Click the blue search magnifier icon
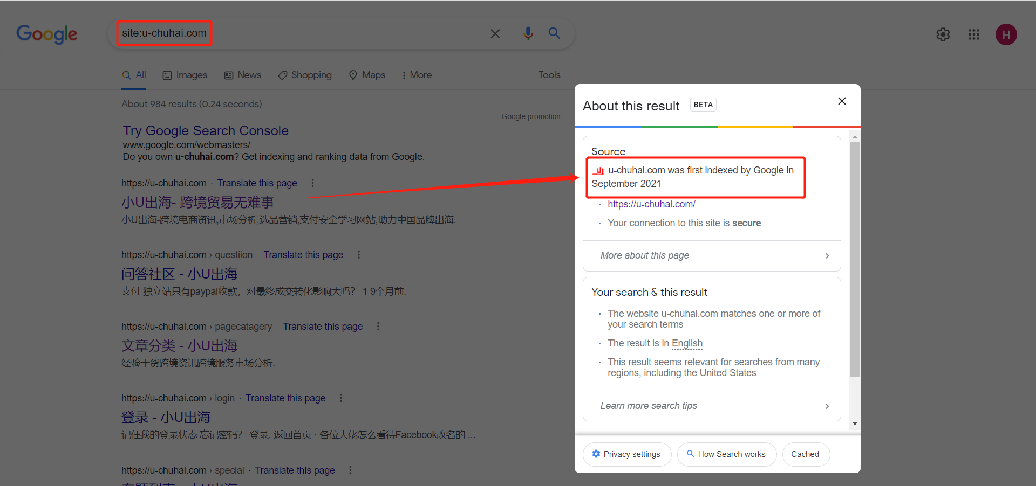Screen dimensions: 1036x486 554,33
